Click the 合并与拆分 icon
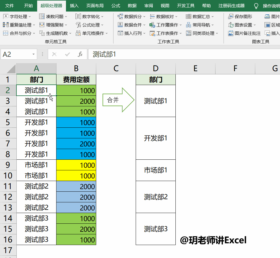The height and width of the screenshot is (258, 280). pyautogui.click(x=6, y=33)
